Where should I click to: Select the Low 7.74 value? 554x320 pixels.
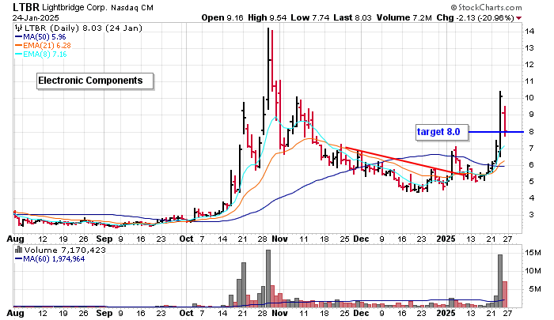coord(310,17)
